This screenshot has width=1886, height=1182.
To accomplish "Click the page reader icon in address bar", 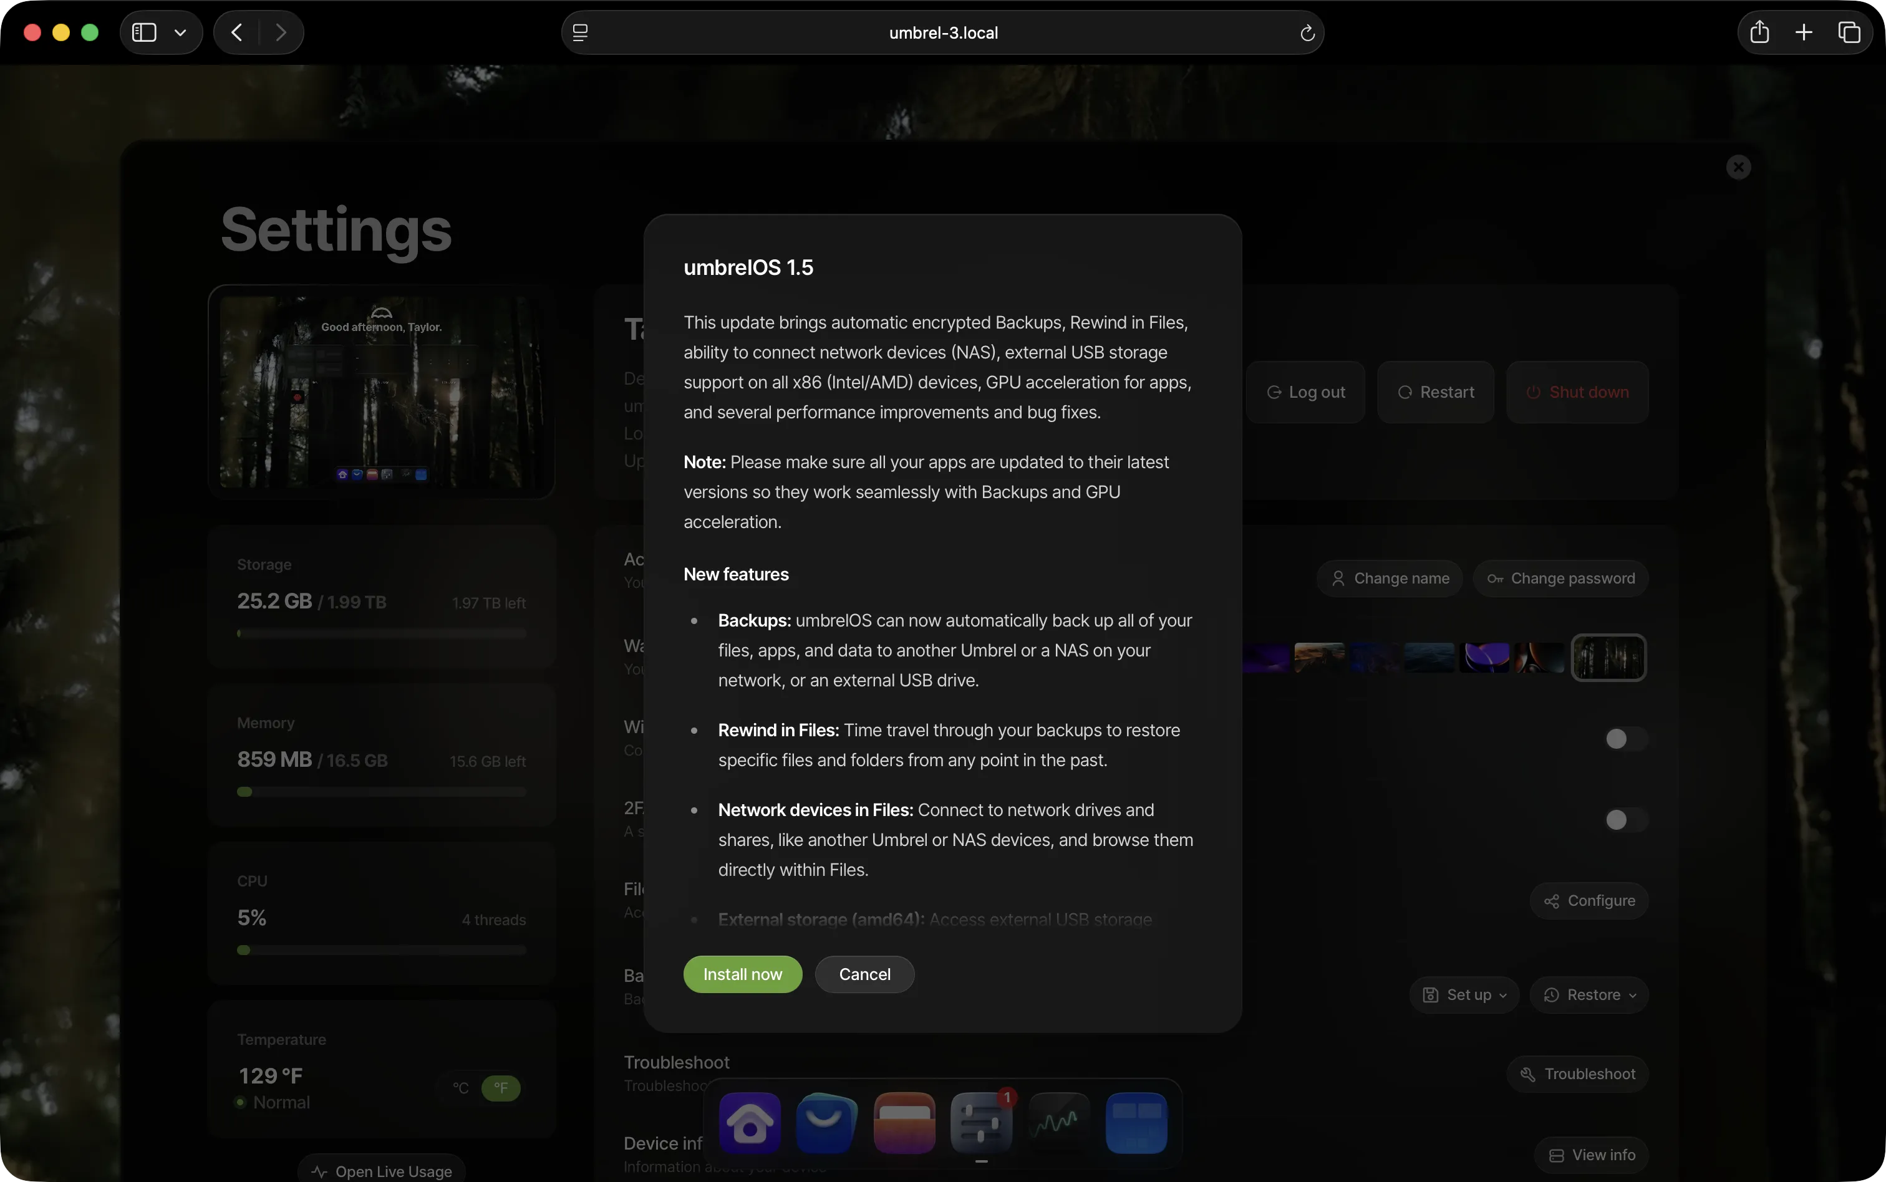I will (580, 33).
